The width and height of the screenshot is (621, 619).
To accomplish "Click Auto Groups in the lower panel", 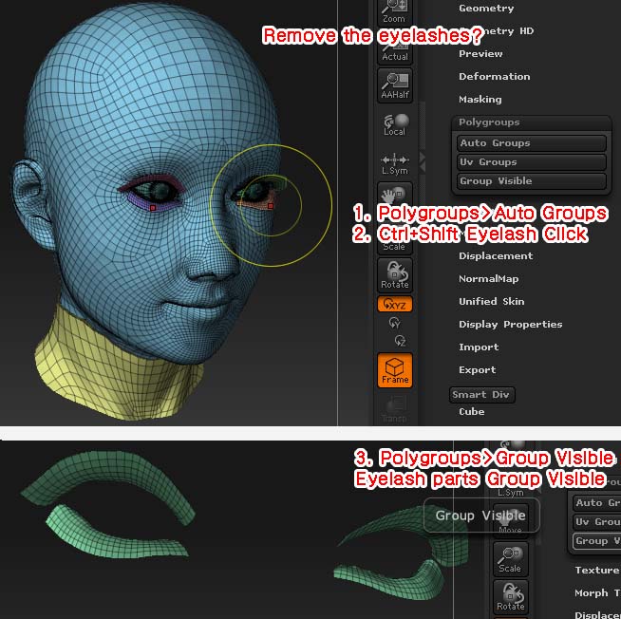I will [597, 503].
